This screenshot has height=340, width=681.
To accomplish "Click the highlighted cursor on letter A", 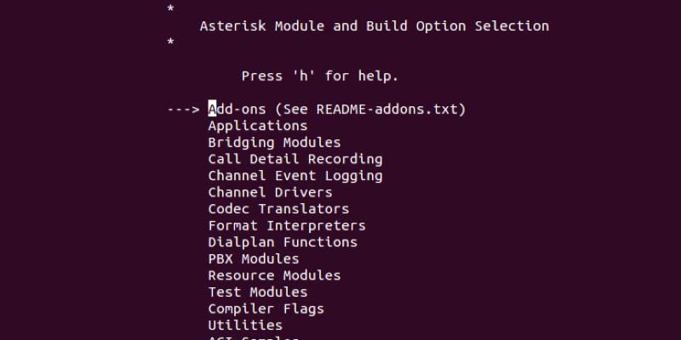I will coord(213,110).
